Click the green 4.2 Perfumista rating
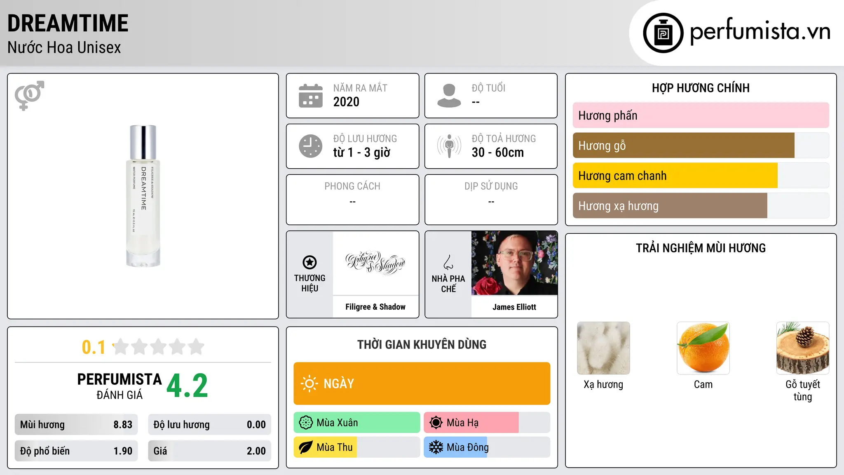 187,386
